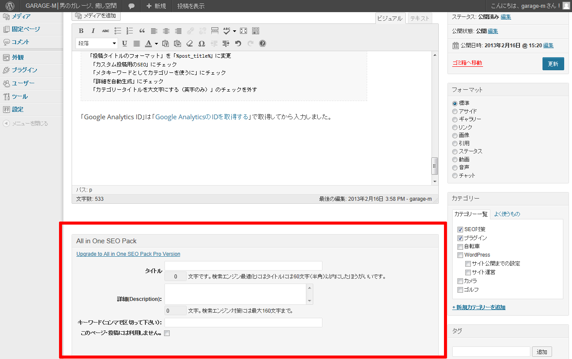
Task: Uncheck the SEO対策 category
Action: [x=460, y=229]
